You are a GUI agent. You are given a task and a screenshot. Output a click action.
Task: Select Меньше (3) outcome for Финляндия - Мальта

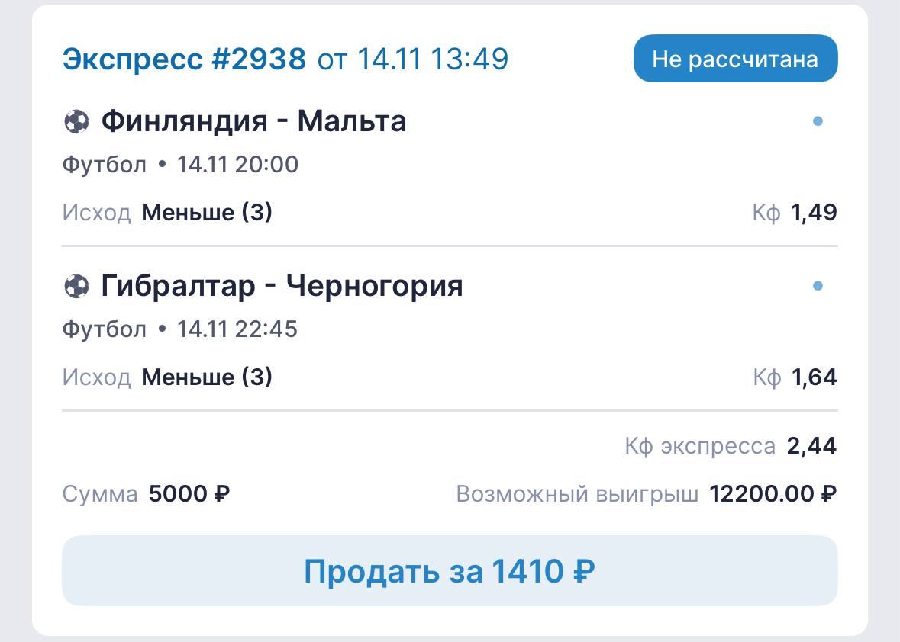(x=207, y=213)
